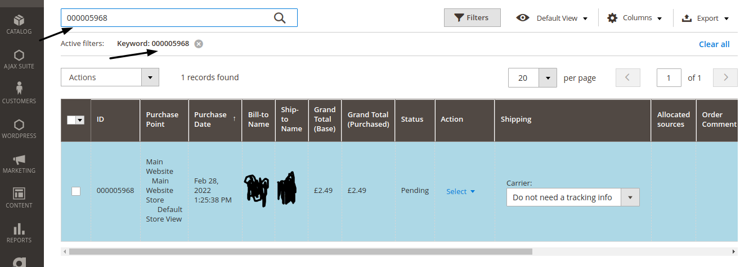Open the shipping Carrier dropdown
The height and width of the screenshot is (267, 749).
pyautogui.click(x=573, y=197)
